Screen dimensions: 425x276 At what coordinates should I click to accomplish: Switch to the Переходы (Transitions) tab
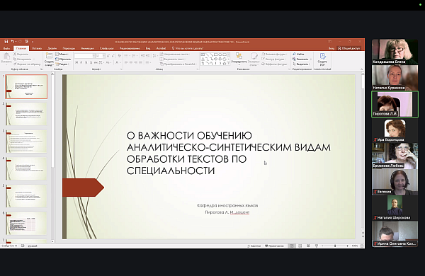pyautogui.click(x=69, y=48)
